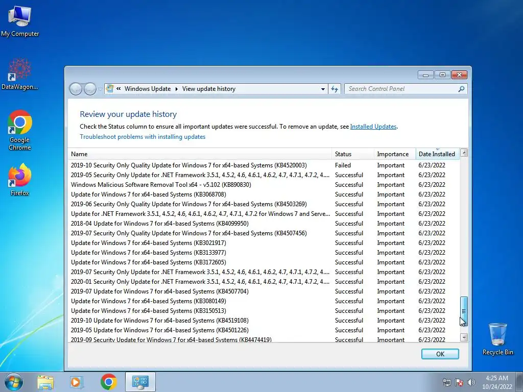Sort list by Date Installed column

click(438, 154)
